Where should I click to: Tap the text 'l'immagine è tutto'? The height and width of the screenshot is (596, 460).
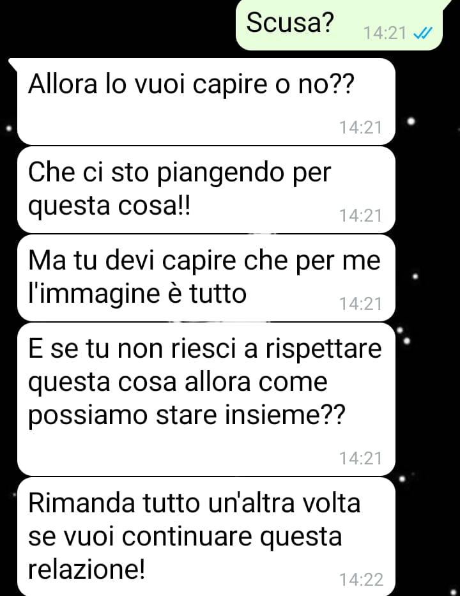tap(137, 293)
